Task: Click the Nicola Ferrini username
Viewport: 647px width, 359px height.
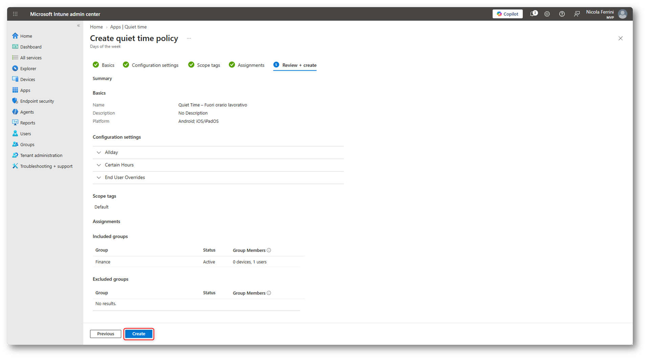Action: pos(600,12)
